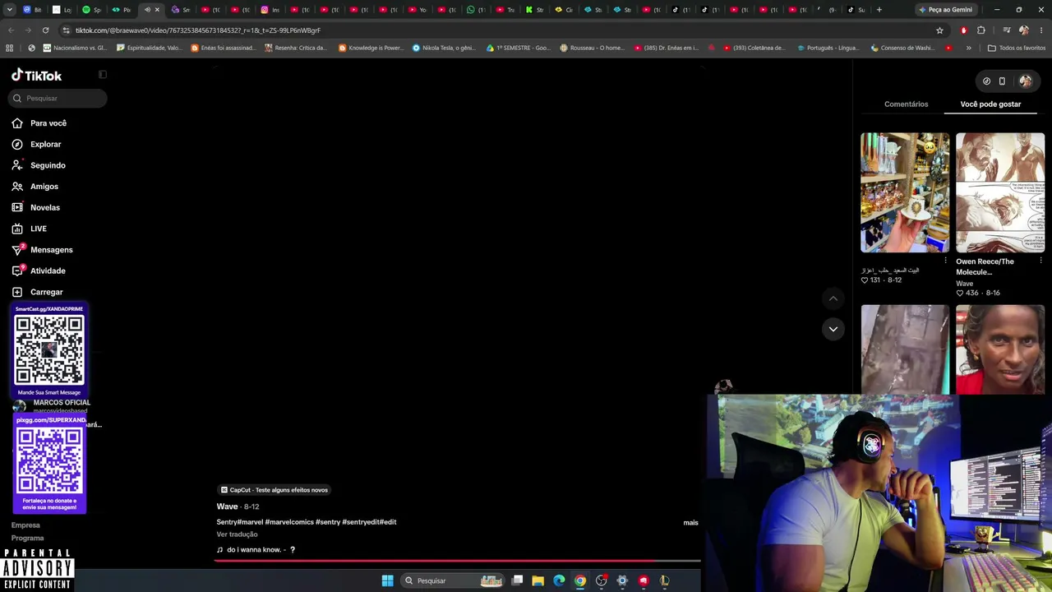Image resolution: width=1052 pixels, height=592 pixels.
Task: Open the Mensagens inbox
Action: [52, 250]
